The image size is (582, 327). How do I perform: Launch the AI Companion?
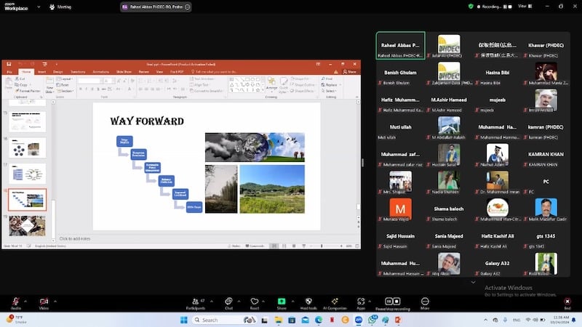335,302
